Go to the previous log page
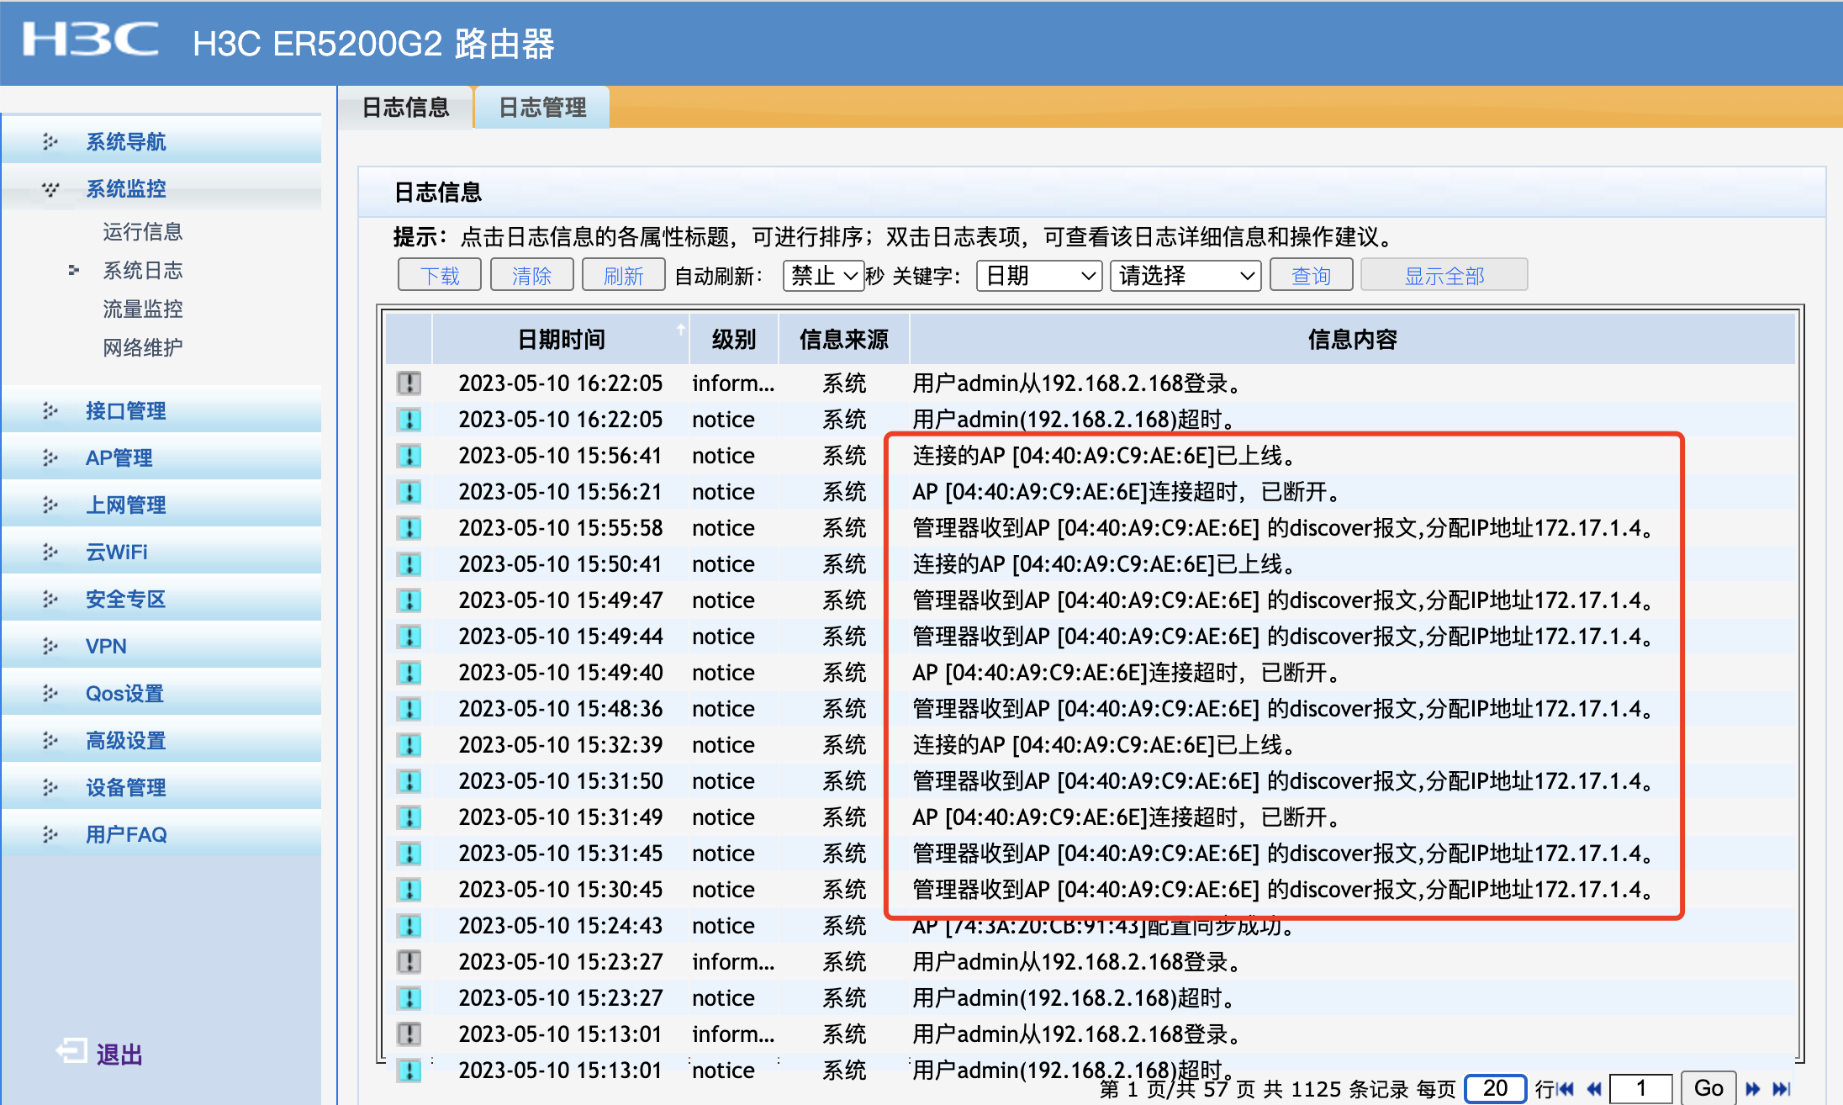The height and width of the screenshot is (1105, 1843). coord(1593,1089)
